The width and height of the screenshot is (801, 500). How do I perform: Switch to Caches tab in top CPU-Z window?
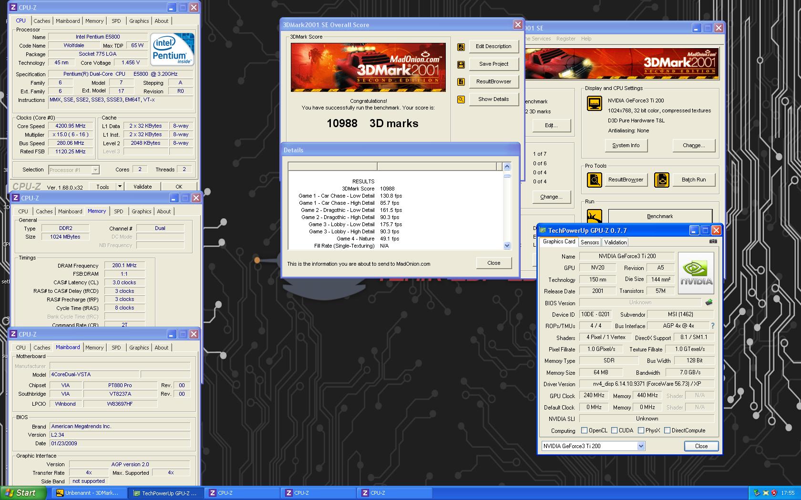(x=41, y=21)
